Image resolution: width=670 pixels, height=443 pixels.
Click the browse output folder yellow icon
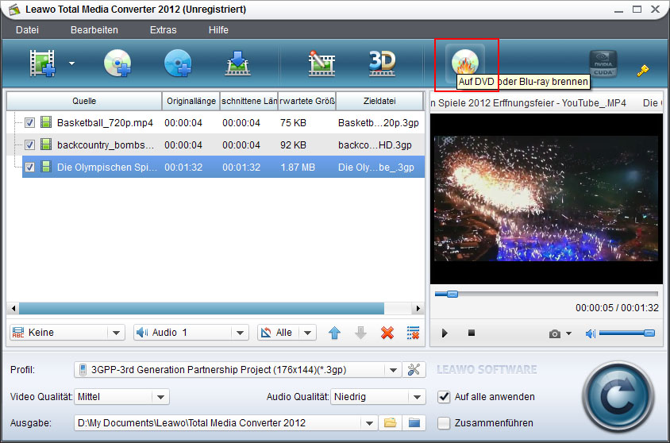coord(390,423)
